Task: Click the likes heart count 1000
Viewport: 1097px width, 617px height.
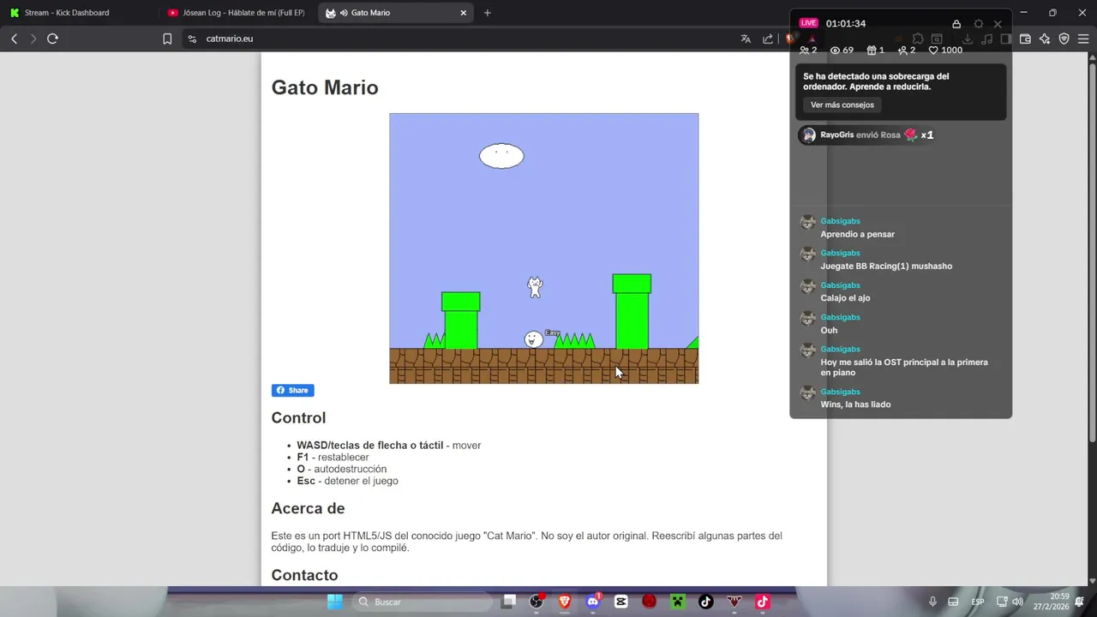Action: coord(946,51)
